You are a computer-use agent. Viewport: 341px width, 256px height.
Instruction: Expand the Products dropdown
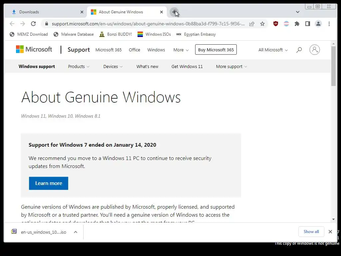coord(79,66)
